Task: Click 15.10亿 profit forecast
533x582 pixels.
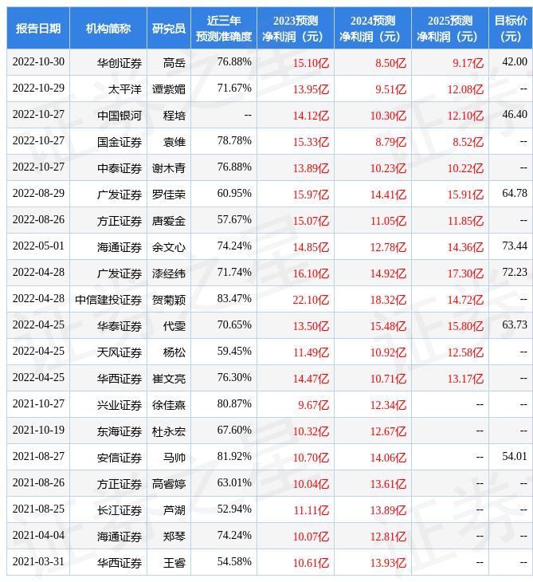Action: coord(311,63)
